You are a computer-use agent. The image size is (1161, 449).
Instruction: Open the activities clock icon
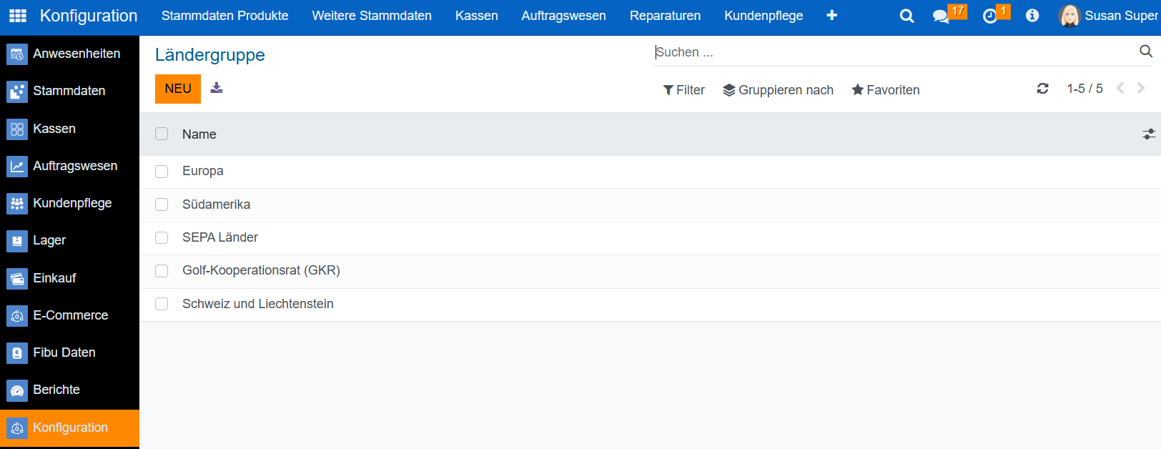pos(990,16)
